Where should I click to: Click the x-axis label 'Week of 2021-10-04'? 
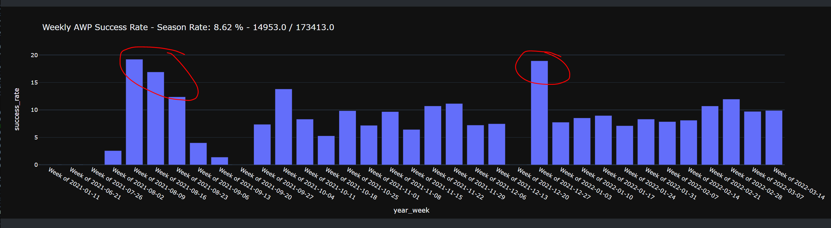pos(308,183)
